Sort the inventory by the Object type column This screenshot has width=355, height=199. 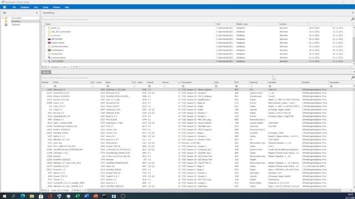point(257,24)
